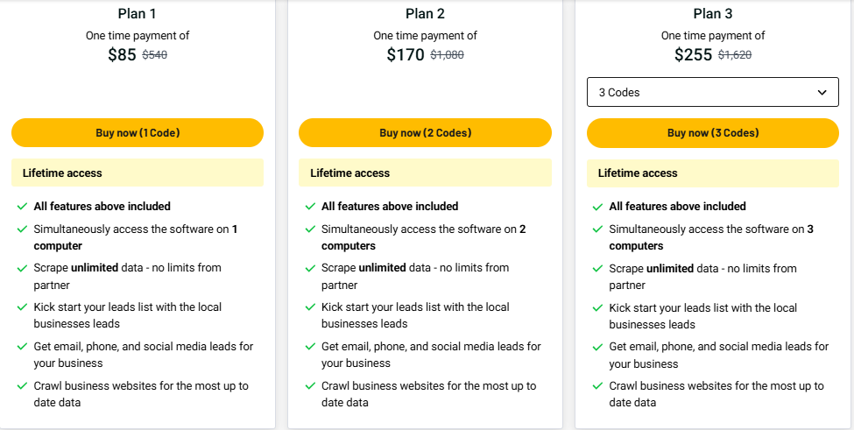Click Buy now (3 Codes) button
The height and width of the screenshot is (430, 854).
(x=713, y=133)
